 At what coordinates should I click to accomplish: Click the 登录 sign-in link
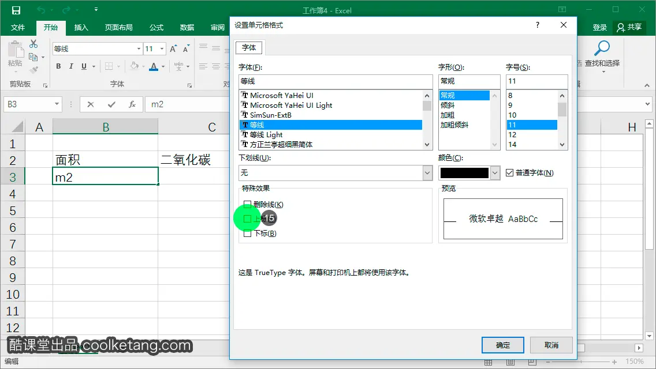tap(599, 28)
